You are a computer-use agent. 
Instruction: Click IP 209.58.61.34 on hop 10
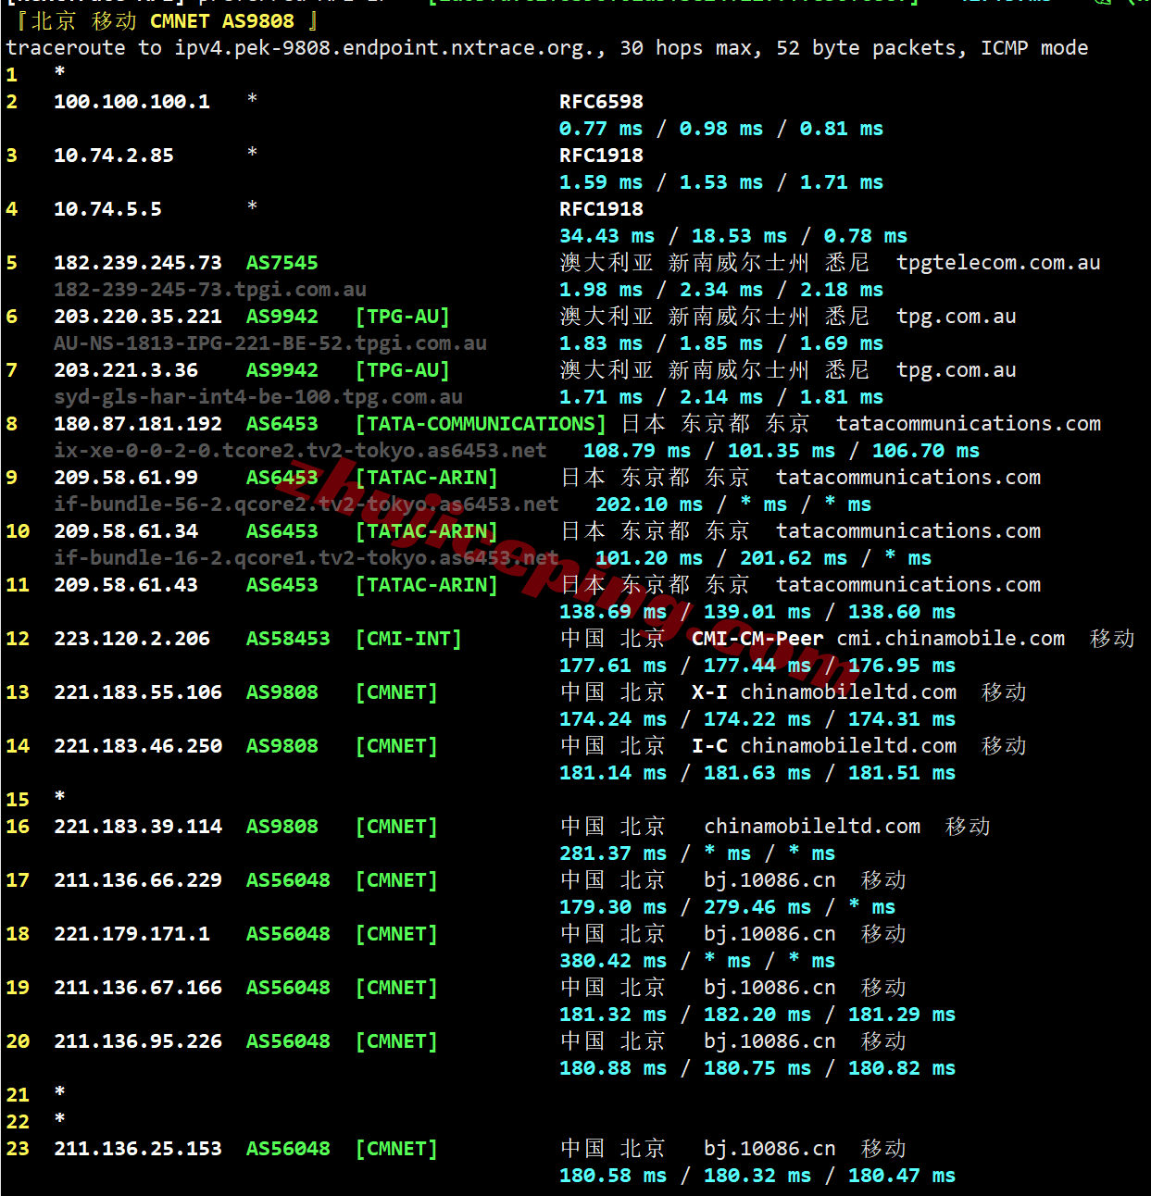[x=126, y=531]
